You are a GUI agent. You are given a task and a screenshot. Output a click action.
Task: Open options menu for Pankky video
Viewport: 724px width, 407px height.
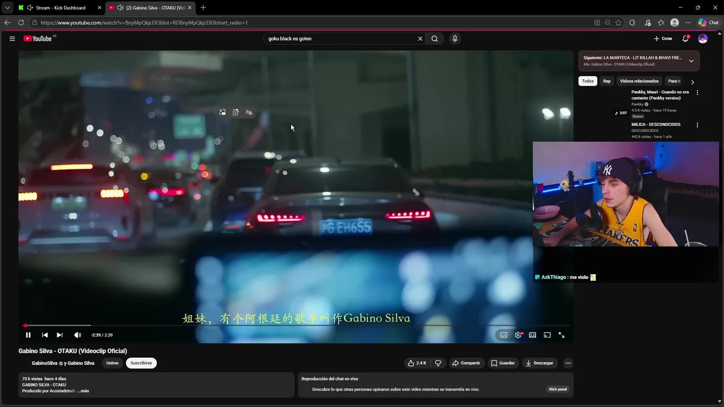697,93
